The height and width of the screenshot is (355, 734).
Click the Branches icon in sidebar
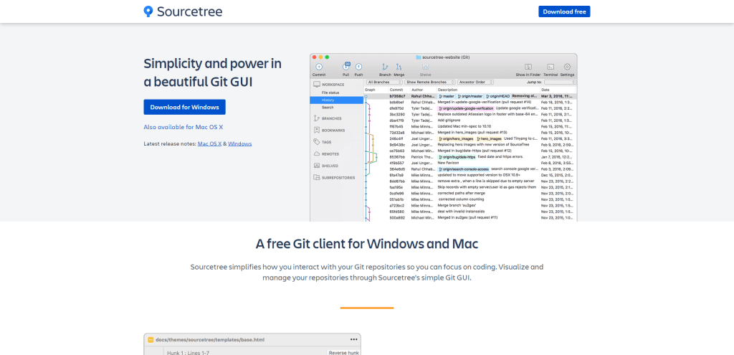[317, 118]
